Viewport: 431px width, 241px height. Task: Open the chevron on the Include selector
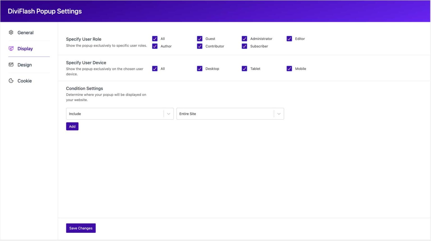[x=168, y=114]
